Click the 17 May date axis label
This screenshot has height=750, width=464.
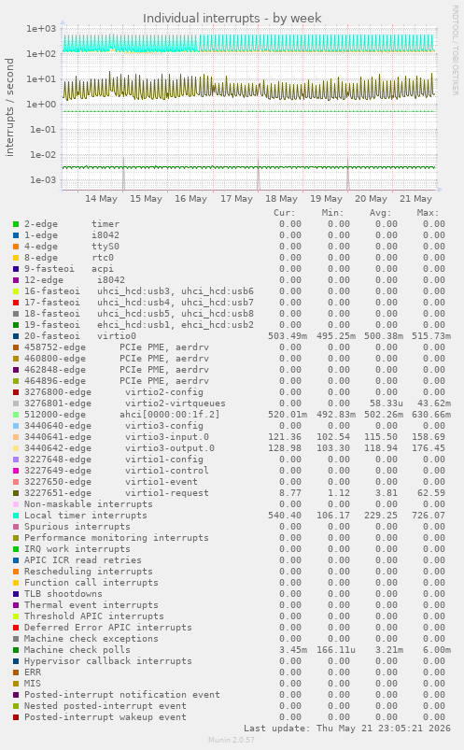coord(236,199)
